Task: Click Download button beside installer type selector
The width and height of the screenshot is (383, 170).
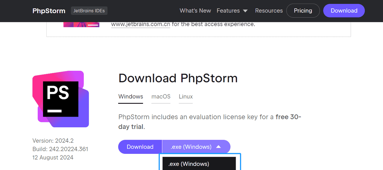Action: pos(140,147)
